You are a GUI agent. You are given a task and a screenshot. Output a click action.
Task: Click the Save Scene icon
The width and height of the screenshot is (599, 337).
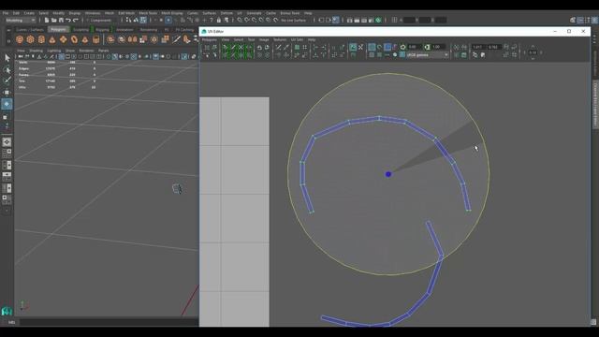tap(61, 20)
